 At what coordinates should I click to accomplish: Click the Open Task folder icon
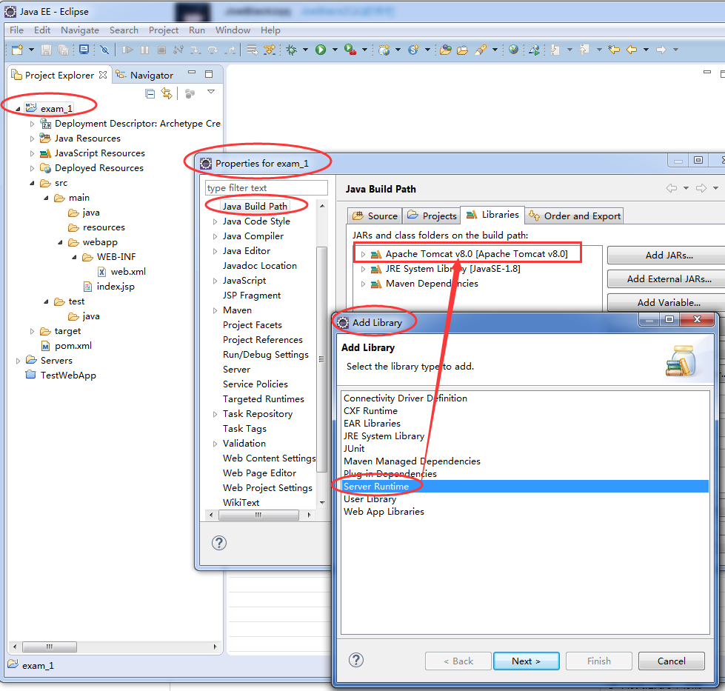coord(462,50)
